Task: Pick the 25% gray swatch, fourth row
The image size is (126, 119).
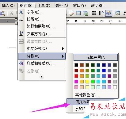Action: pos(115,82)
